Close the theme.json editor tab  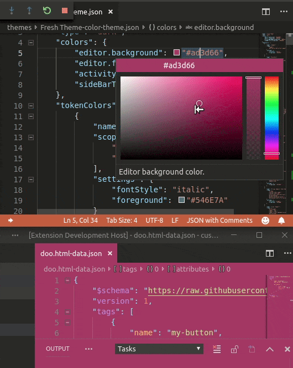111,12
